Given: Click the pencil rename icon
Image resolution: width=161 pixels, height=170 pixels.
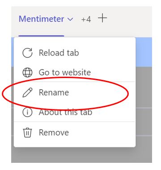Looking at the screenshot, I should click(x=27, y=92).
